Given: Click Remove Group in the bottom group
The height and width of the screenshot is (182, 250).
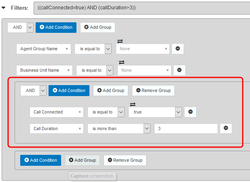Looking at the screenshot, I should [125, 160].
